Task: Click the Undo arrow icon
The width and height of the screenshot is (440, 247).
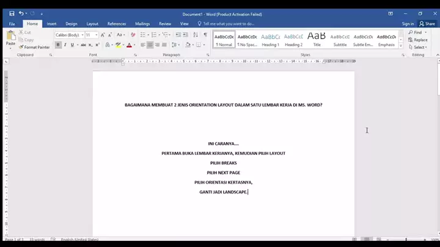Action: [x=21, y=13]
